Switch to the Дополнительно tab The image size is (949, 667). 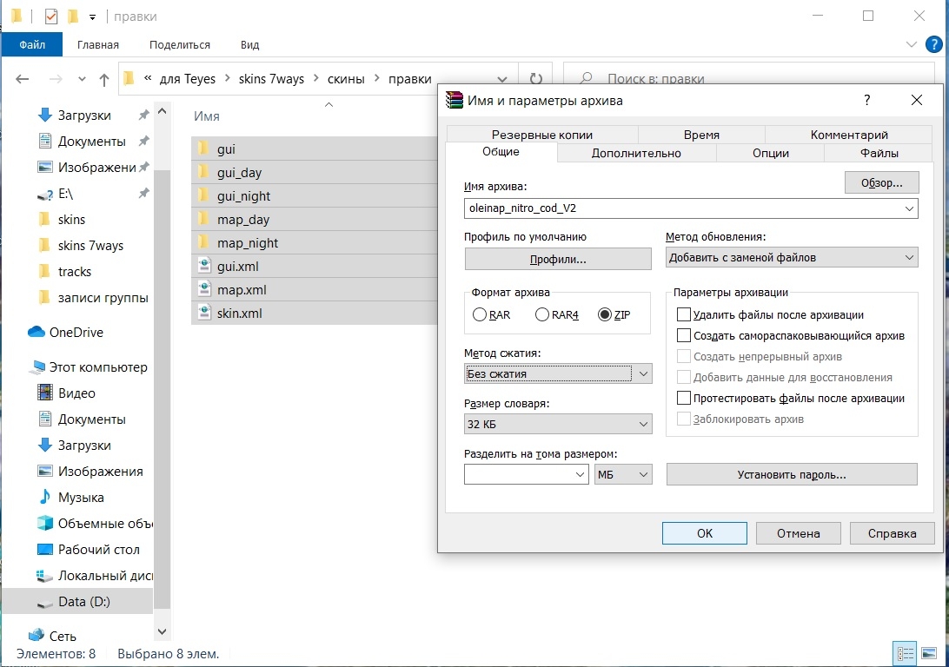click(x=636, y=153)
